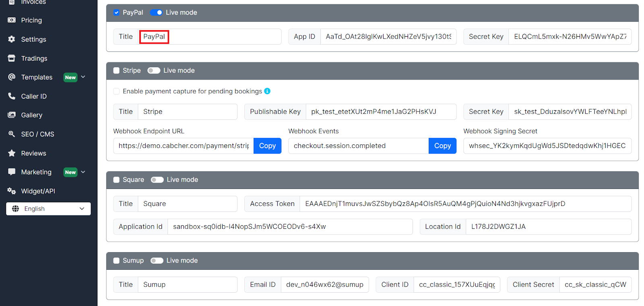This screenshot has height=306, width=644.
Task: Uncheck the PayPal checkbox
Action: click(x=116, y=12)
